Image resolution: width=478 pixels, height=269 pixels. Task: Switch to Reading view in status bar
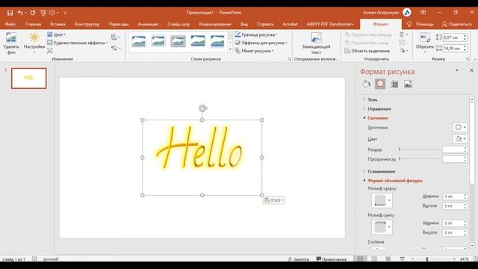coord(388,259)
